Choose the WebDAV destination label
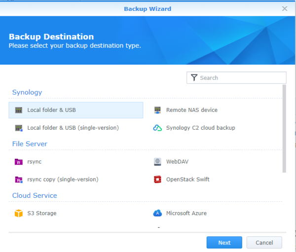Image resolution: width=296 pixels, height=252 pixels. point(177,162)
